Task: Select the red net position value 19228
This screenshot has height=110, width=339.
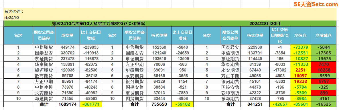Action: tap(300, 82)
